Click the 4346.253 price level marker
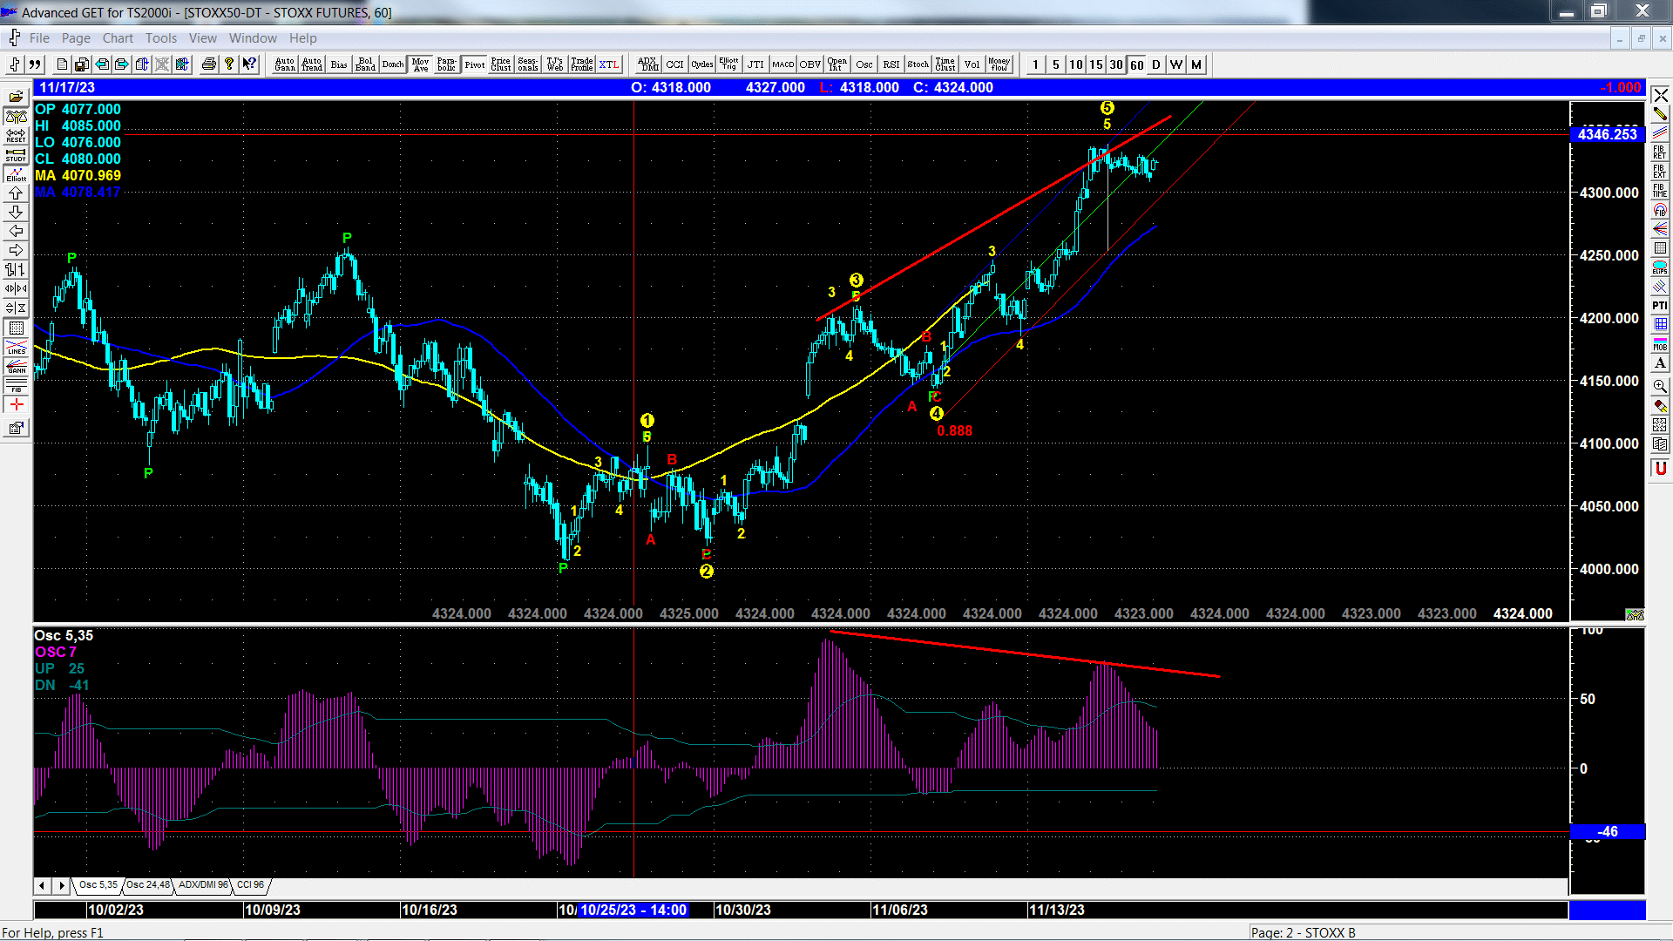1673x941 pixels. 1607,134
